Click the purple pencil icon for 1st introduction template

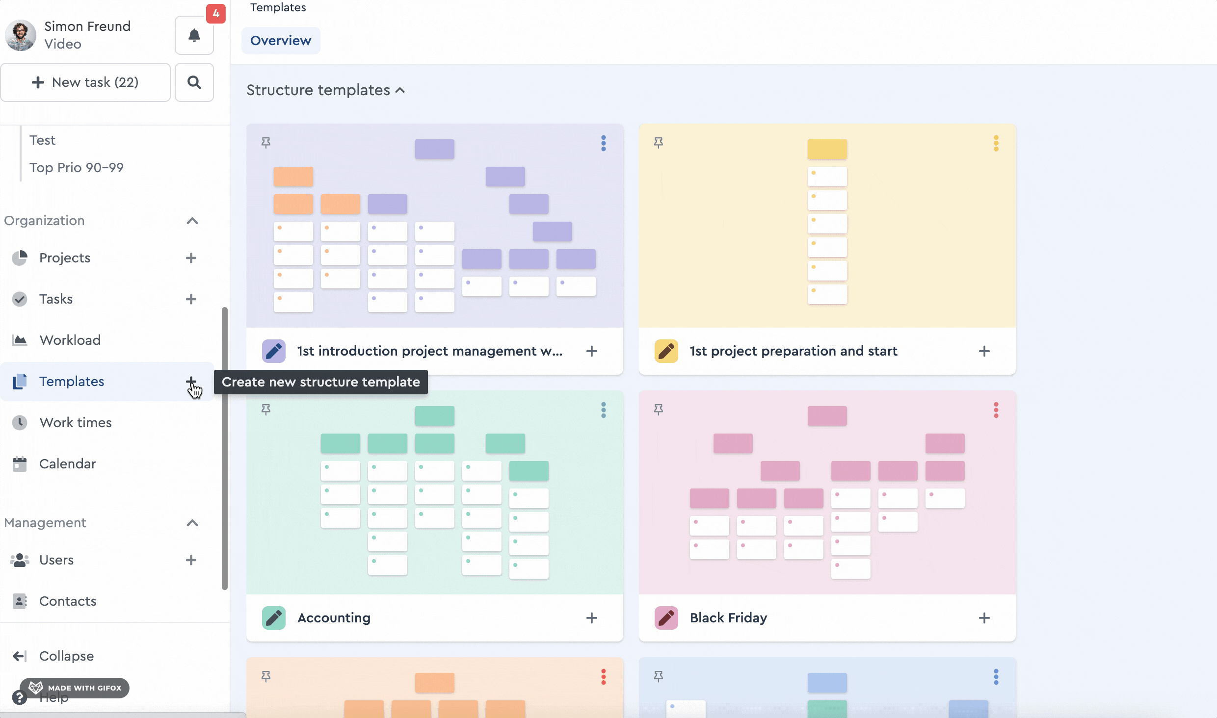point(273,351)
